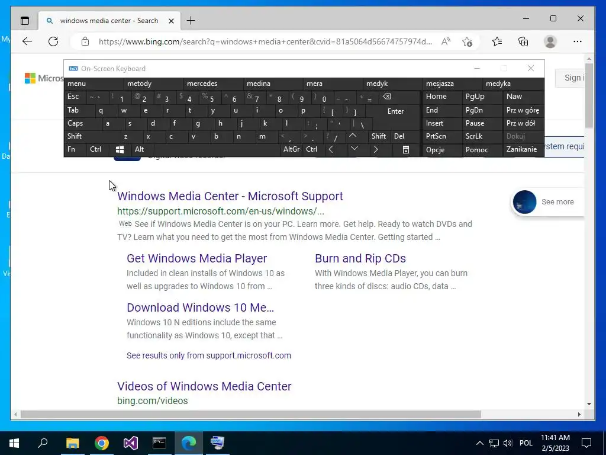The width and height of the screenshot is (606, 455).
Task: Open the Windows Start menu
Action: [14, 443]
